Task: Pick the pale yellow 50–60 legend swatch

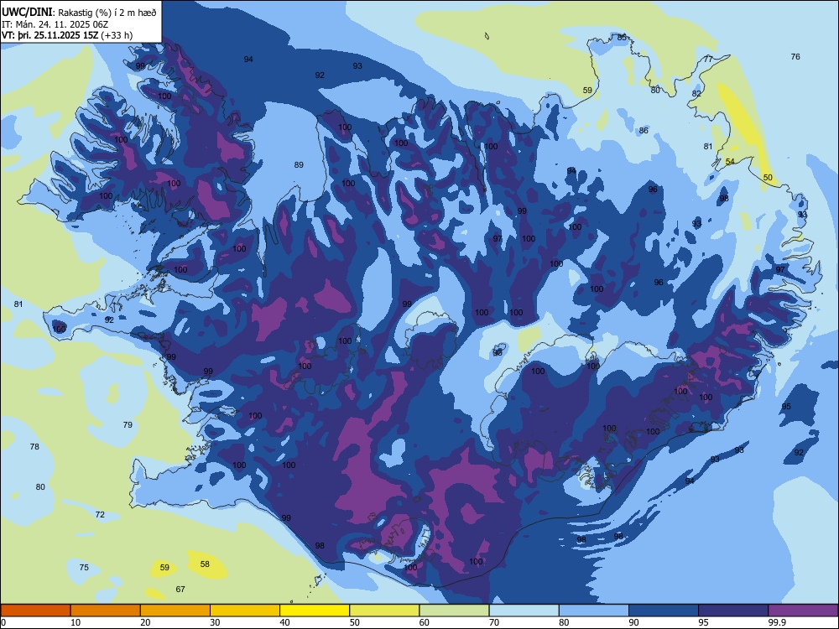Action: [x=384, y=611]
